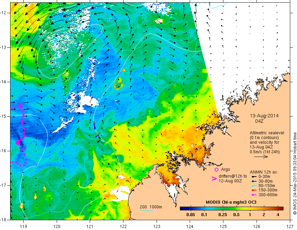297x230 pixels.
Task: Click the '(0.1m contours)' text
Action: pyautogui.click(x=264, y=138)
